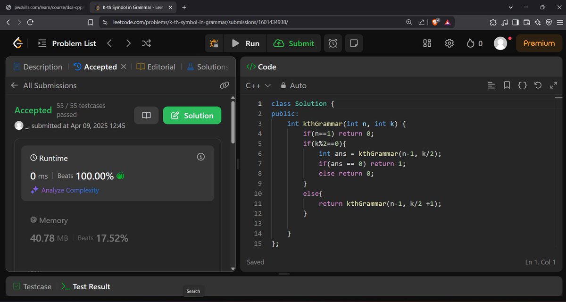Click the left panel vertical scrollbar

pos(233,123)
